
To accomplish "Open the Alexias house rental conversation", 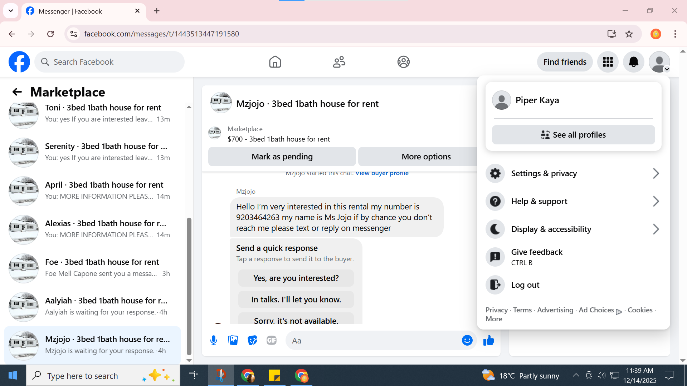I will [x=92, y=229].
